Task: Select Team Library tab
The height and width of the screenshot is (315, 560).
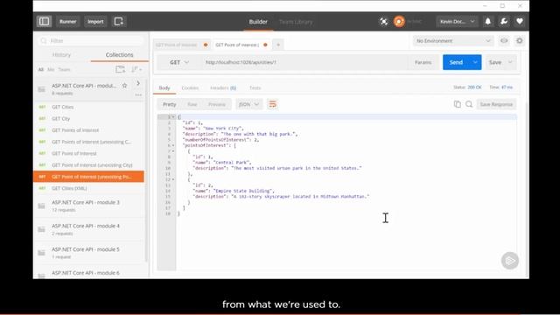Action: [296, 21]
